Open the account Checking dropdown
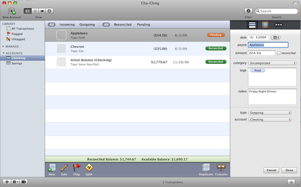 (x=270, y=120)
